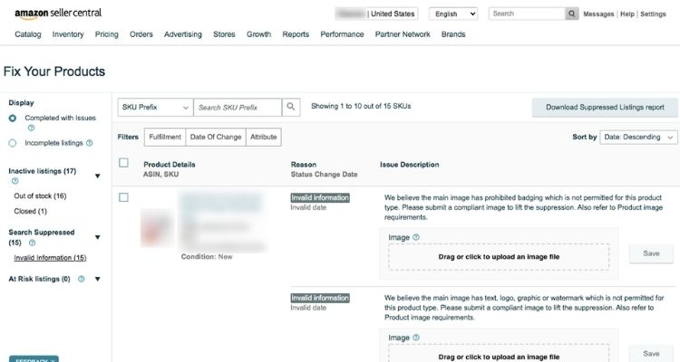Click first Invalid information reason badge
Image resolution: width=680 pixels, height=362 pixels.
320,198
